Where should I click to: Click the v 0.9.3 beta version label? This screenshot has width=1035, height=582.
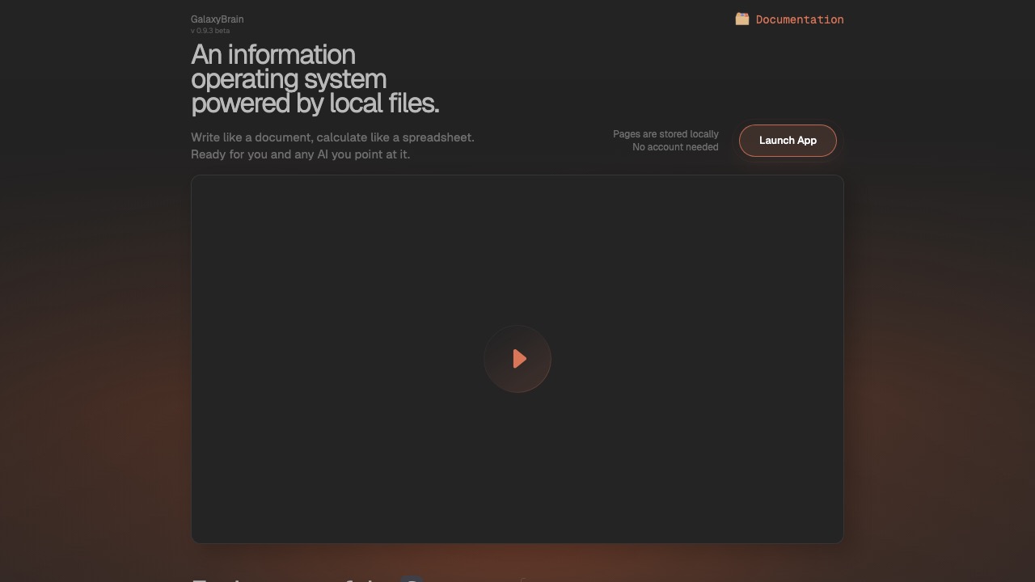210,31
